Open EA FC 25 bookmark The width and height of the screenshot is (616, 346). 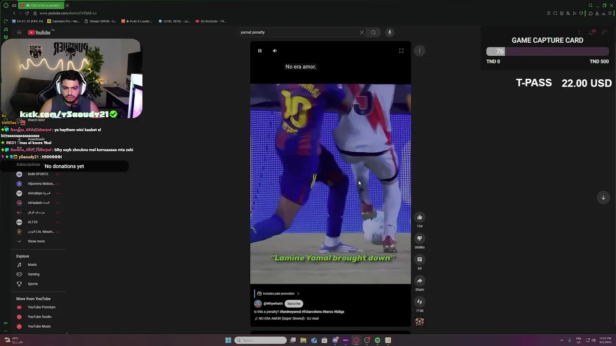click(28, 21)
